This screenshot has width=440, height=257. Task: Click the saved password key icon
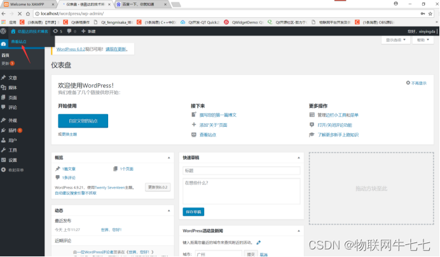coord(423,13)
